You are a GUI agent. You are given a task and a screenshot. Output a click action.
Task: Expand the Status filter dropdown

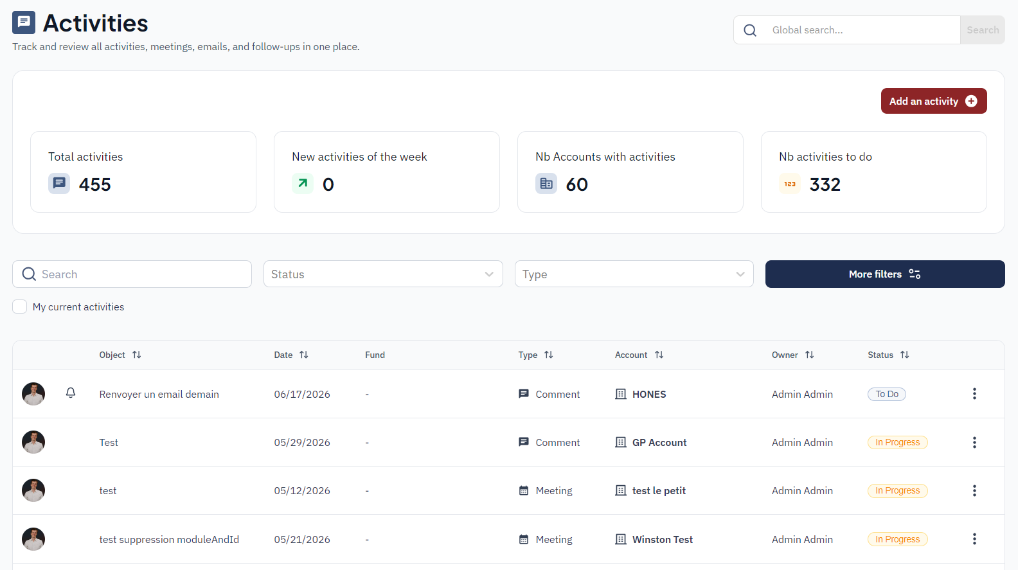point(383,274)
